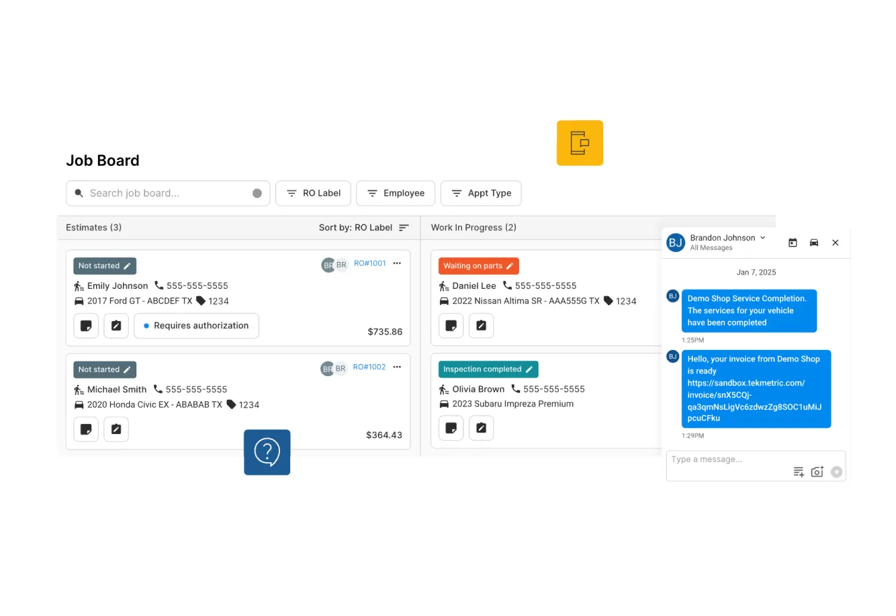The height and width of the screenshot is (616, 896).
Task: Edit Michael Smith's Not started status
Action: (x=105, y=369)
